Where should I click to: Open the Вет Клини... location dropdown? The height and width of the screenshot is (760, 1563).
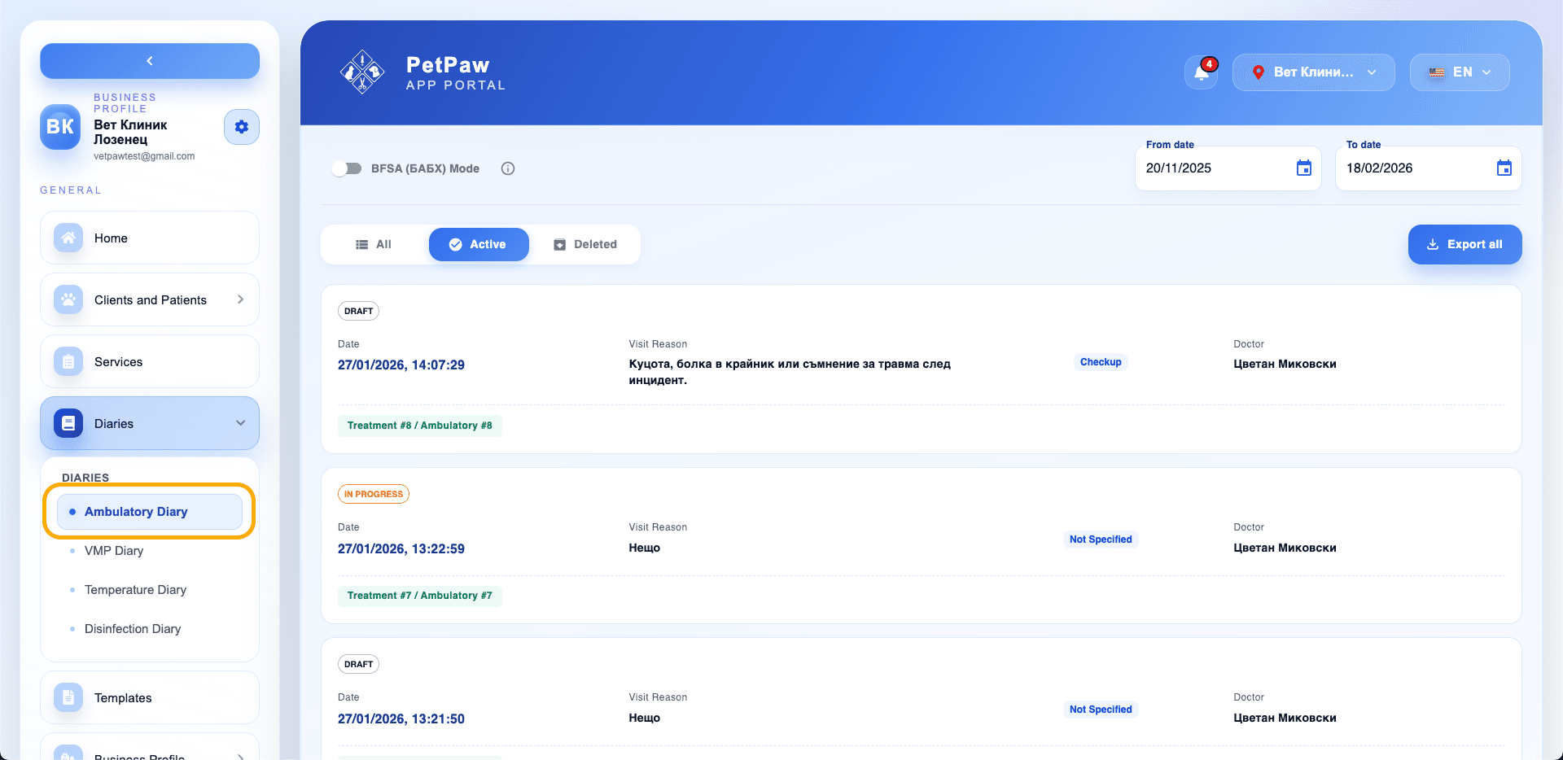pos(1314,72)
